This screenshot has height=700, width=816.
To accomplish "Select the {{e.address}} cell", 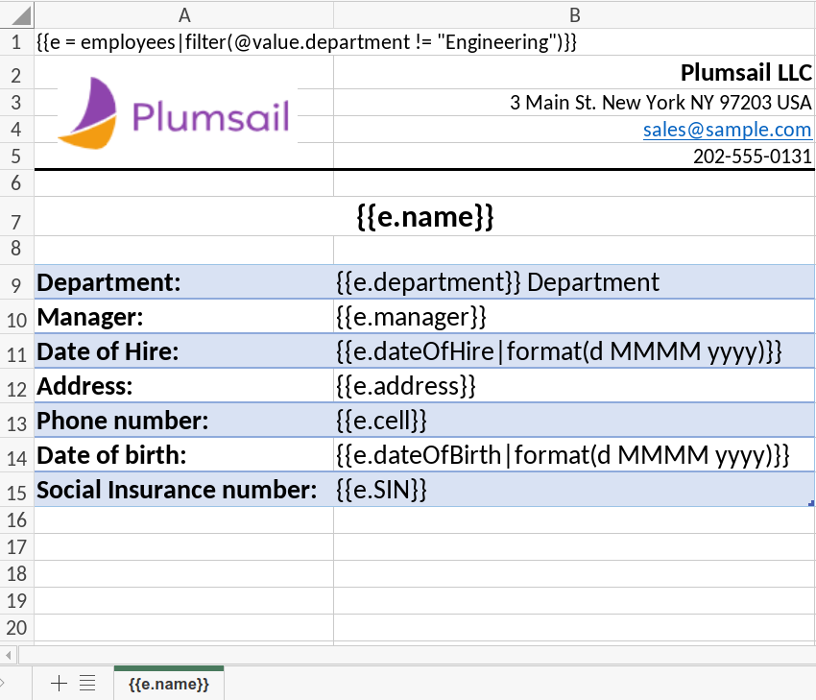I will 574,386.
